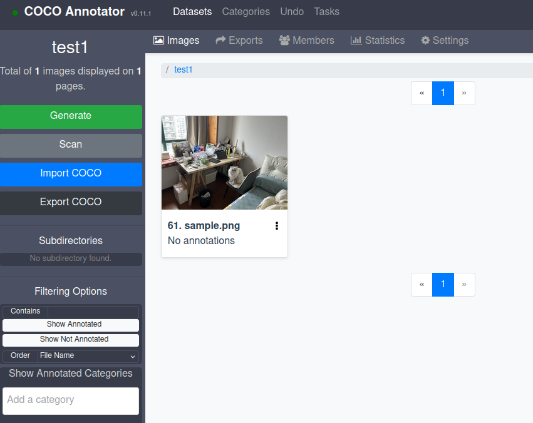Toggle the Show Not Annotated filter
This screenshot has height=423, width=533.
point(71,340)
